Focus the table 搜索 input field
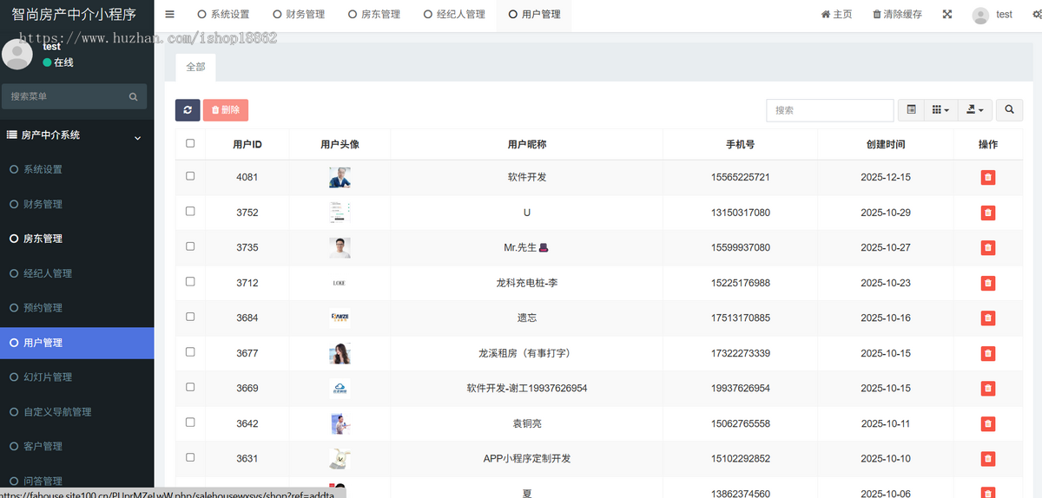 829,110
